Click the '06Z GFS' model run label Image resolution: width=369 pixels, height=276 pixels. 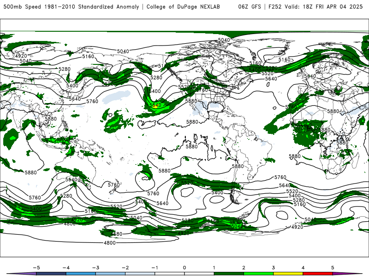[x=250, y=6]
